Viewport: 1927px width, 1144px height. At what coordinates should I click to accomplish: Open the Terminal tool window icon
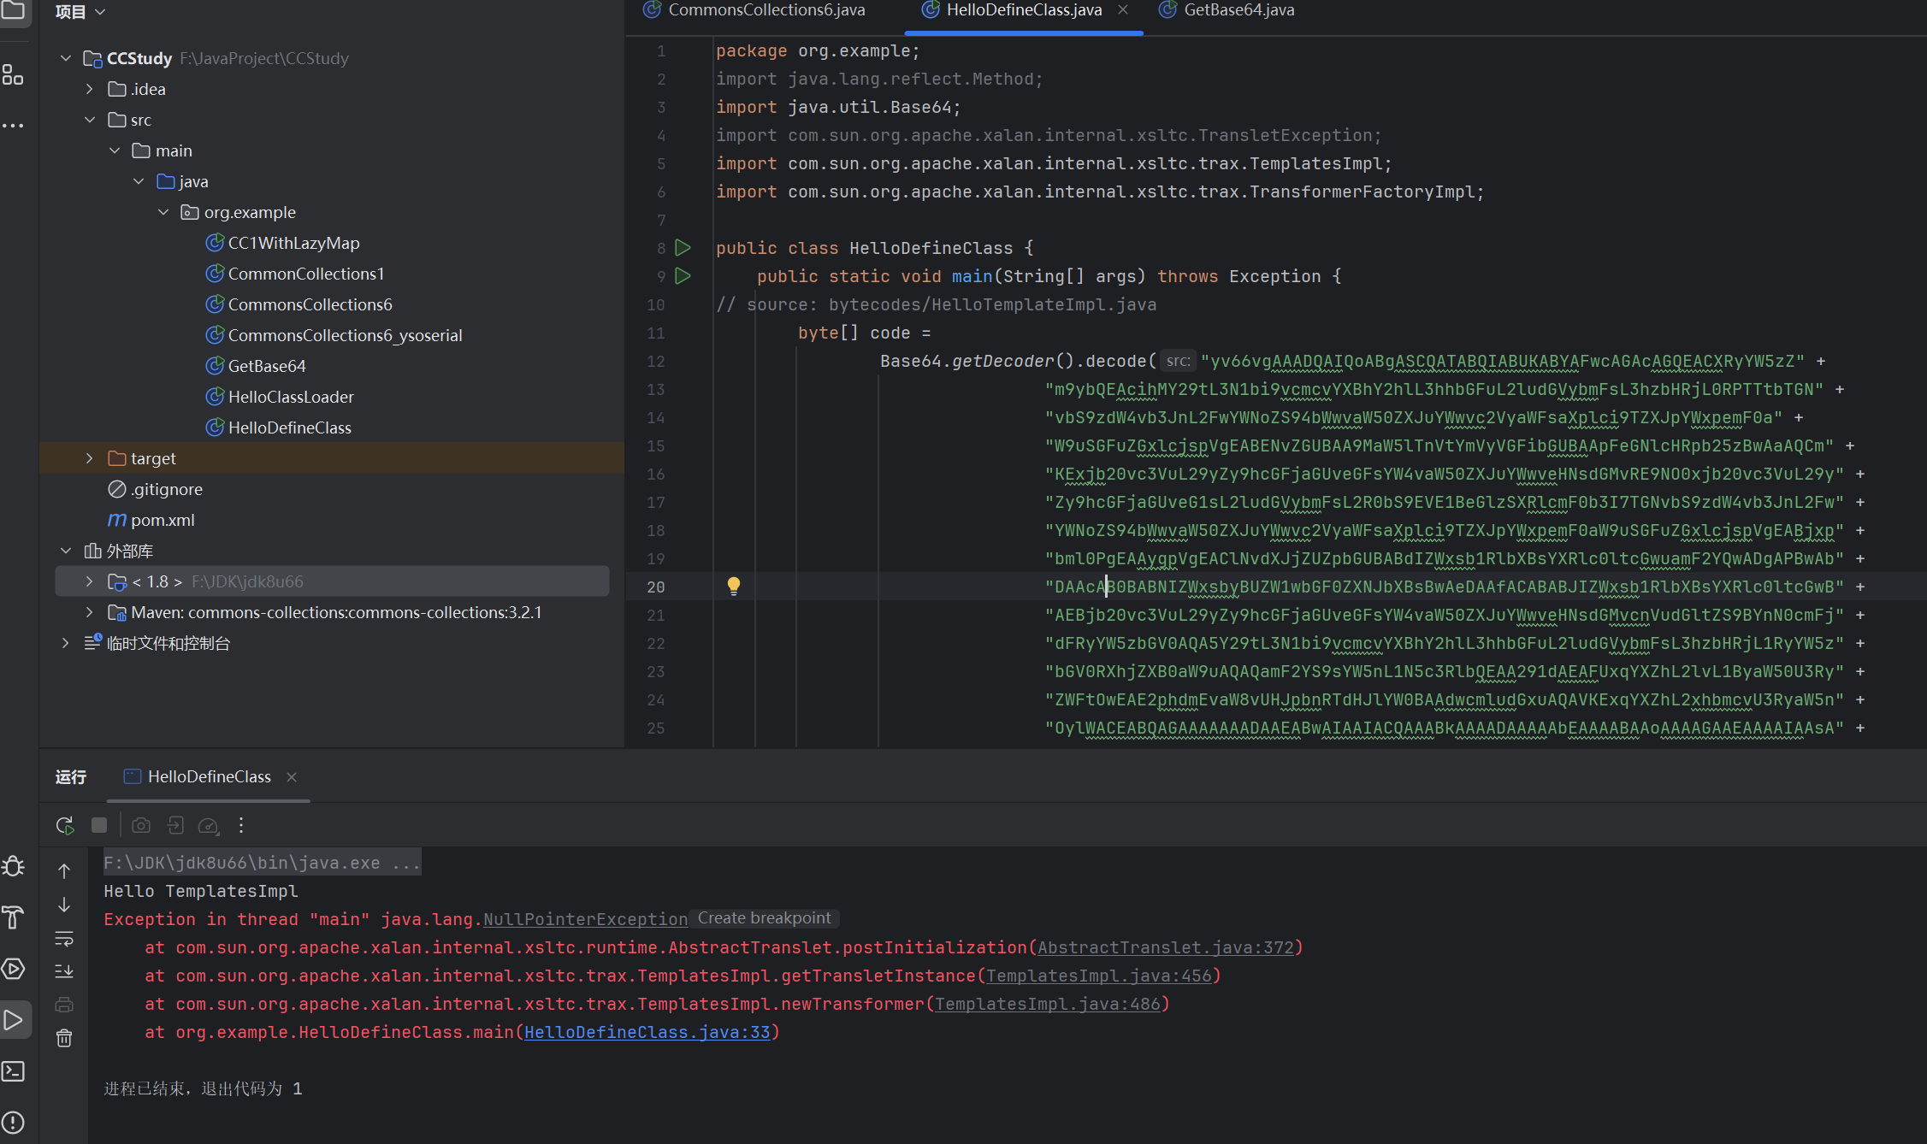point(14,1071)
